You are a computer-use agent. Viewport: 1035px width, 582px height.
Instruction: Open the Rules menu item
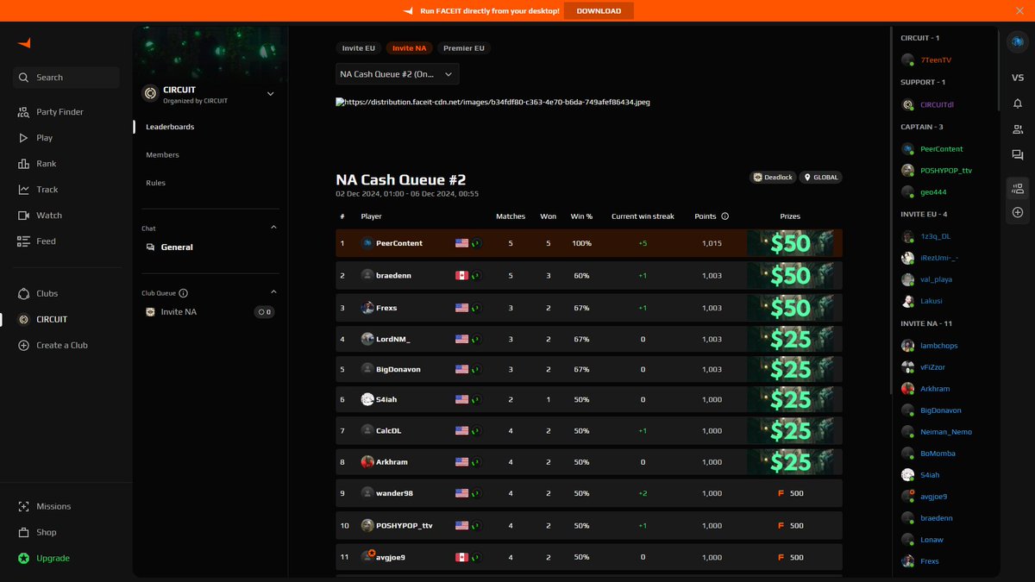pyautogui.click(x=155, y=183)
